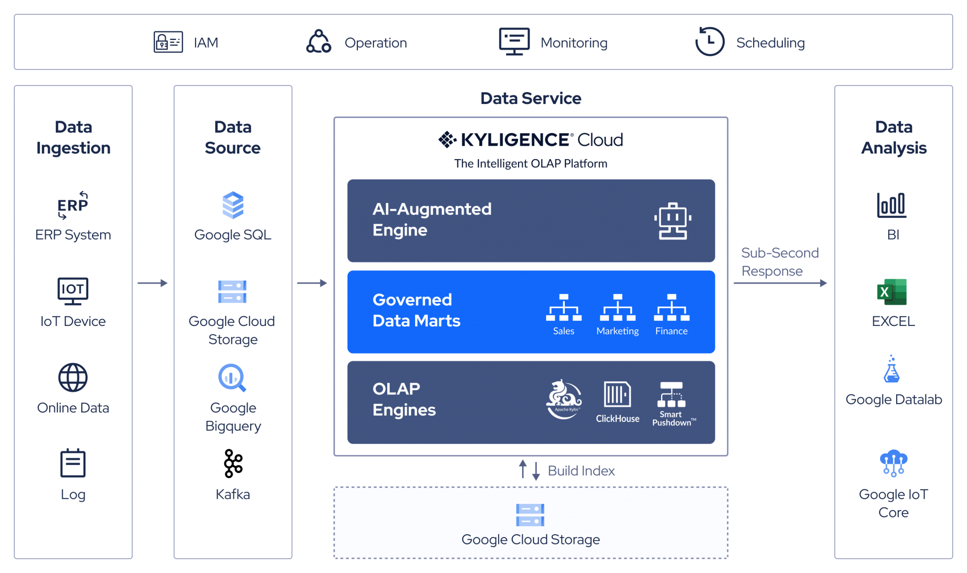
Task: Click the Build Index link
Action: (x=581, y=470)
